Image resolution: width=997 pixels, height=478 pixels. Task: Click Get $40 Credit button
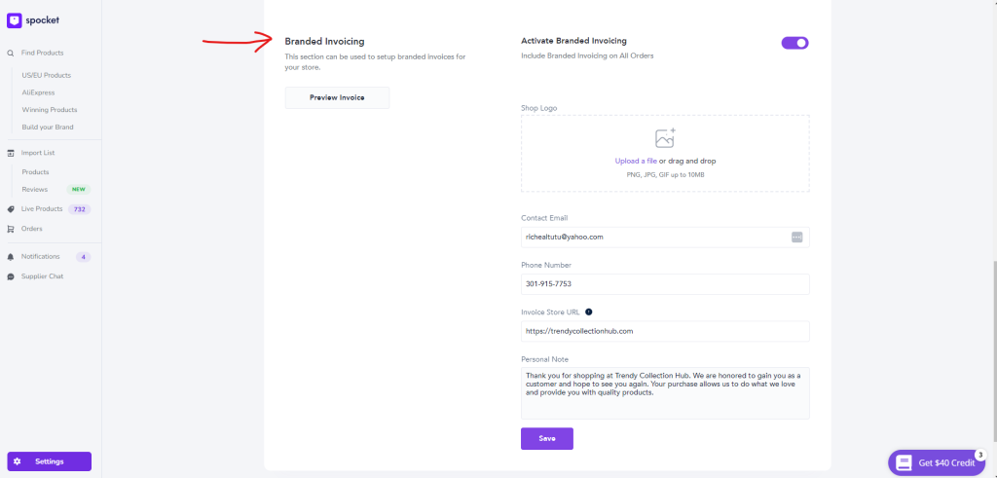click(937, 462)
